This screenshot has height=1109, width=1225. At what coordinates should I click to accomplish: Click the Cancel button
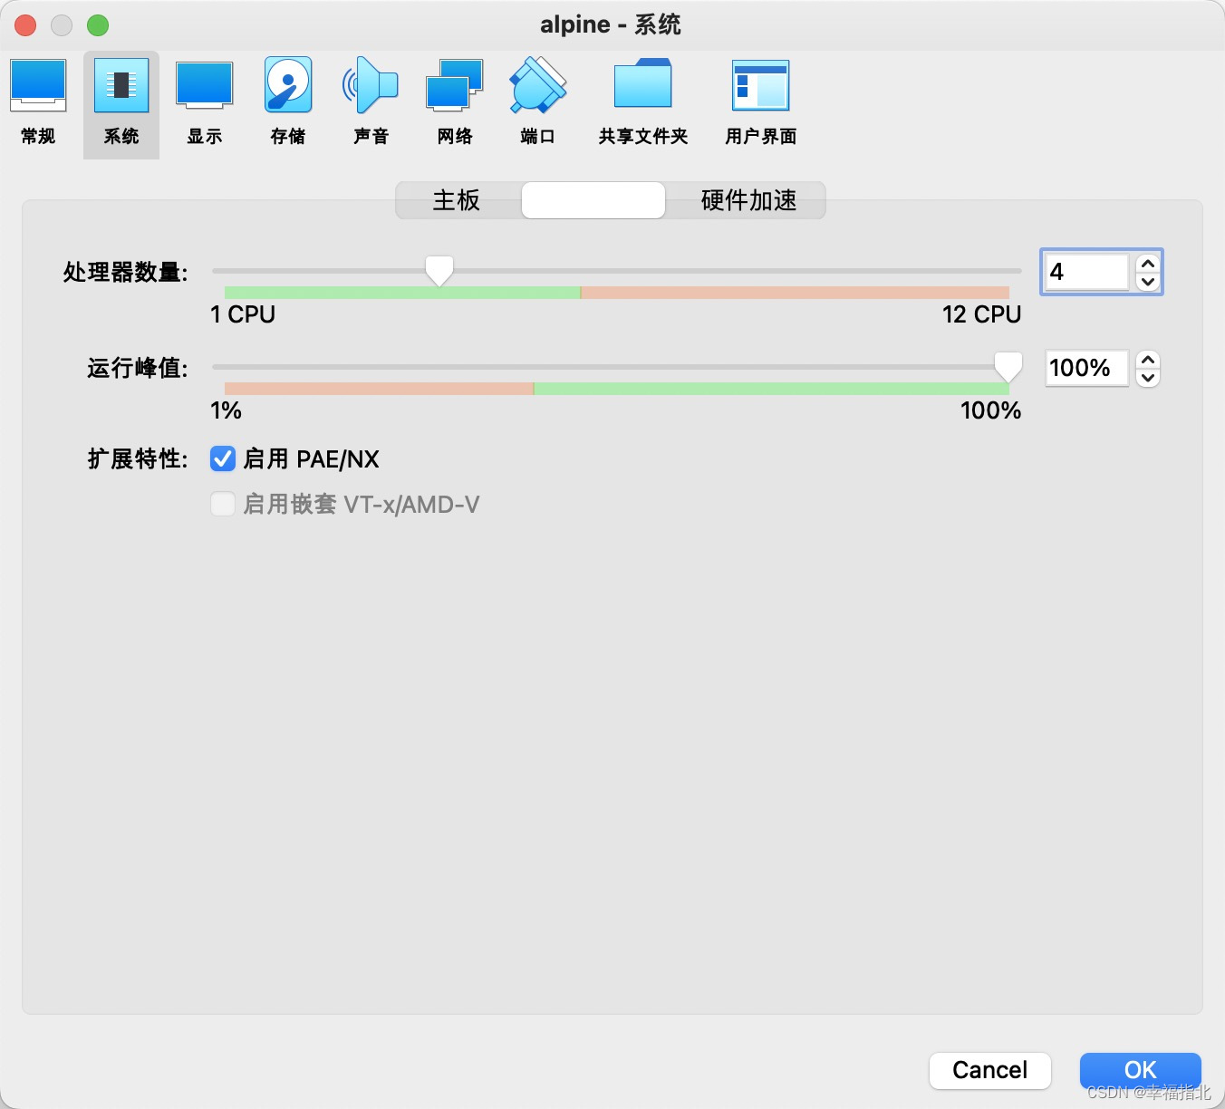(x=990, y=1070)
